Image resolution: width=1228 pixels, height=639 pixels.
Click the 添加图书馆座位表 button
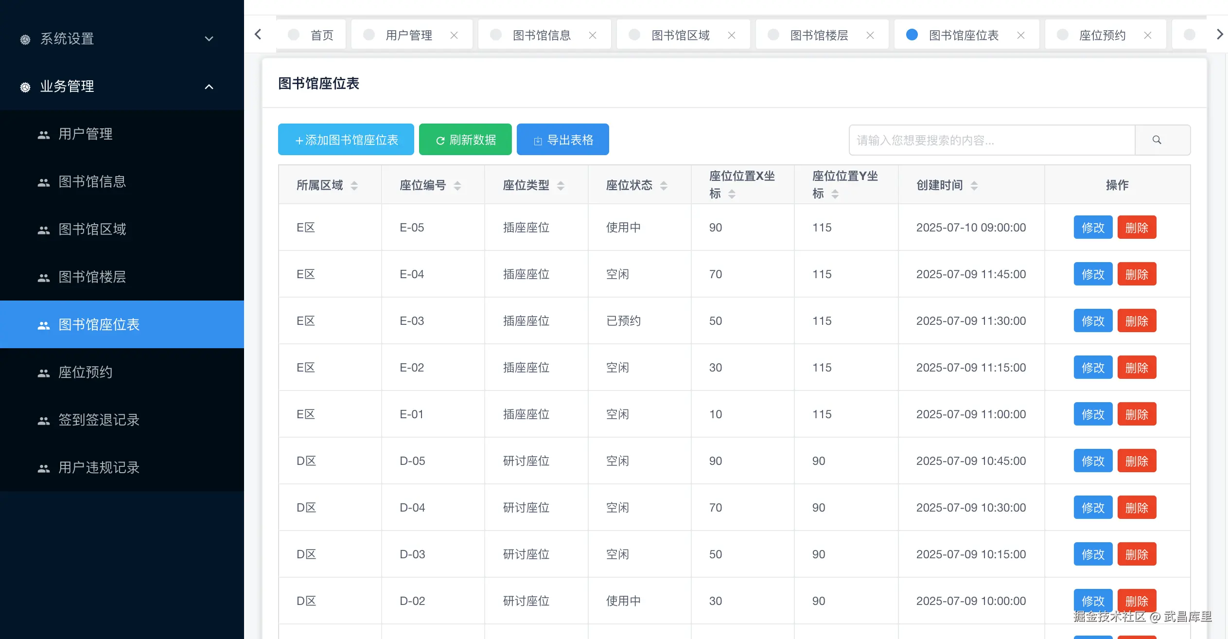(346, 140)
